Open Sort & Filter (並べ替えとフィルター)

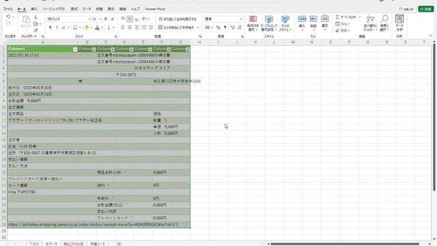pyautogui.click(x=370, y=23)
